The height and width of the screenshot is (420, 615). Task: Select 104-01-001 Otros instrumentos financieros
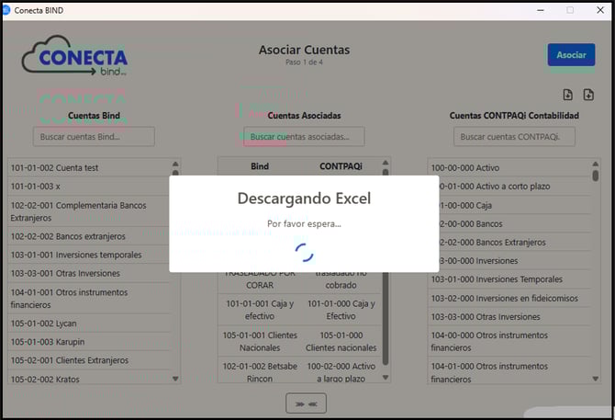[x=90, y=299]
